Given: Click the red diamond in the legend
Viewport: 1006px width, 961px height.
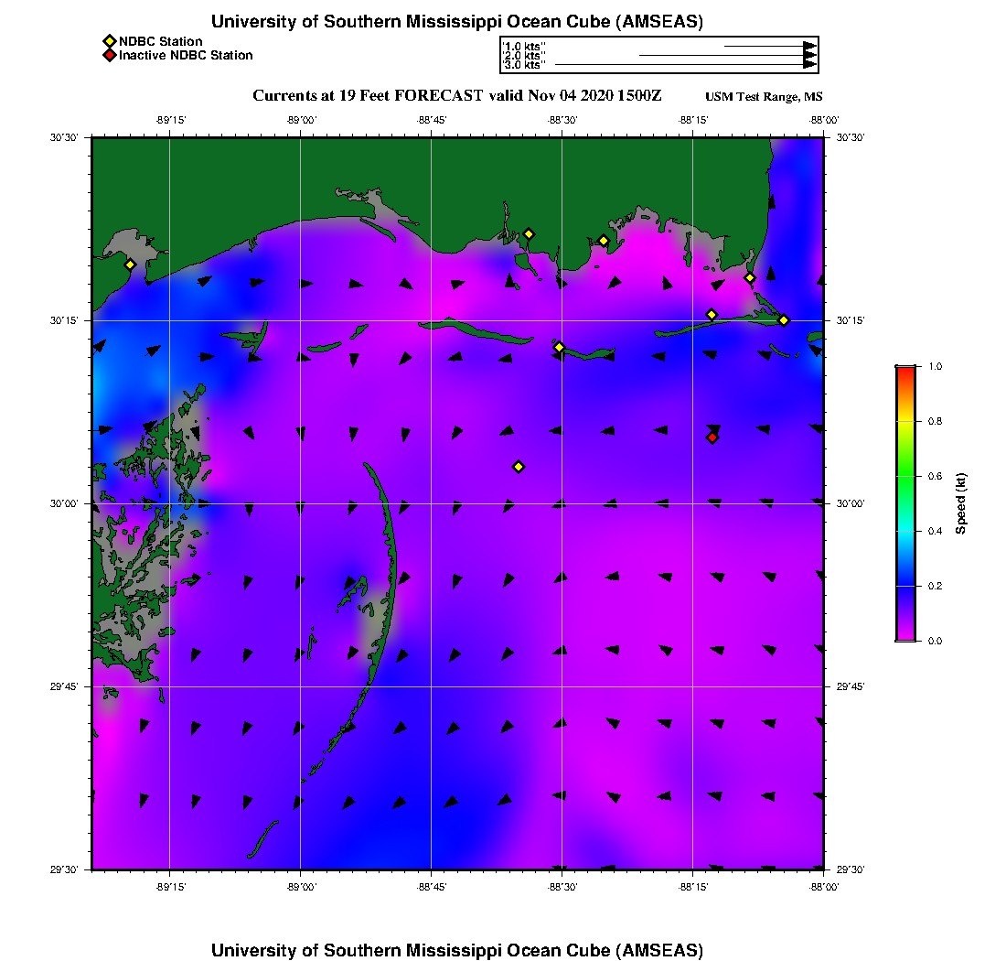Looking at the screenshot, I should coord(109,55).
